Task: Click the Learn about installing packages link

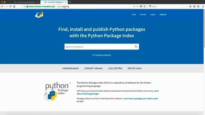Action: click(118, 92)
